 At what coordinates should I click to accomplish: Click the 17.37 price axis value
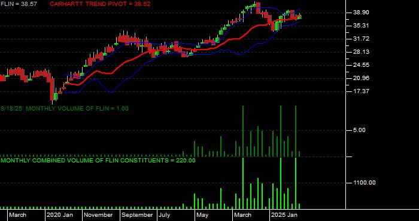[x=362, y=91]
